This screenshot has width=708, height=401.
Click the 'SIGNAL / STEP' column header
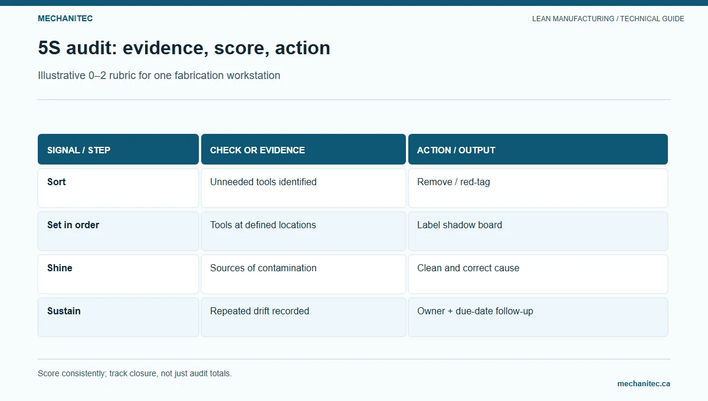coord(118,149)
